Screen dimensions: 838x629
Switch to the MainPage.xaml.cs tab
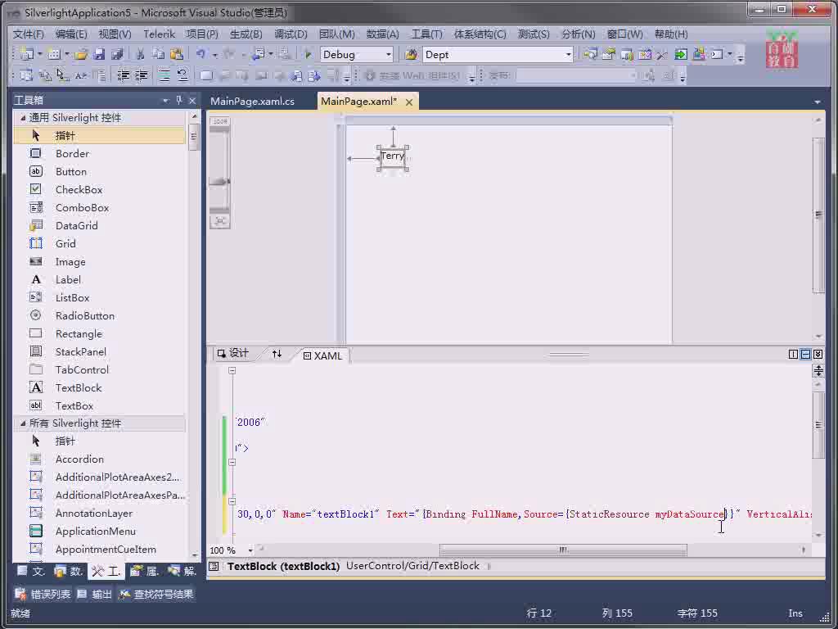click(252, 101)
